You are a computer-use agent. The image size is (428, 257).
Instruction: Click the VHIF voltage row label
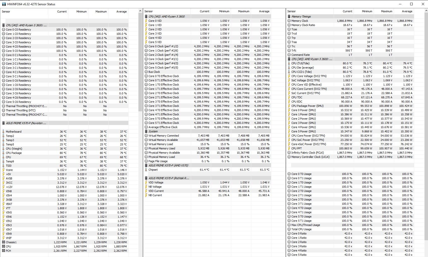9,238
